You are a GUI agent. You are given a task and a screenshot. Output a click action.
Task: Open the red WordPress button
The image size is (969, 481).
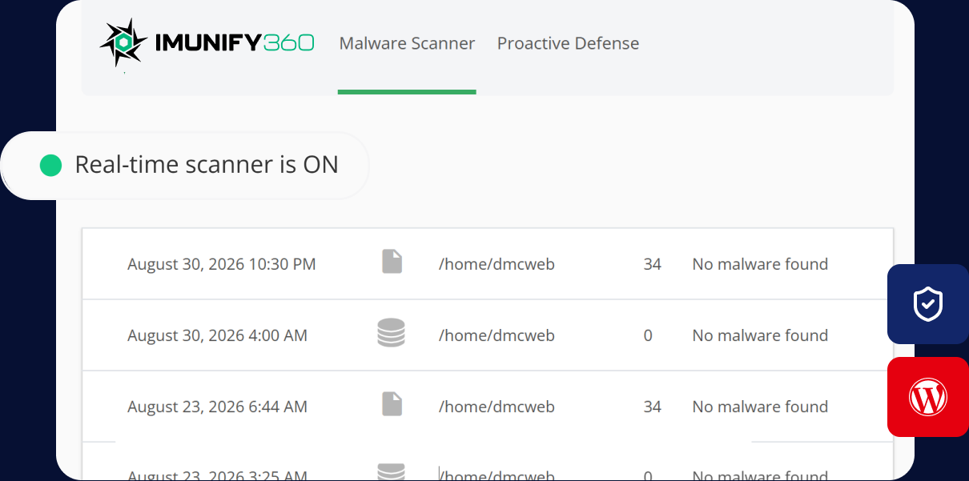928,397
